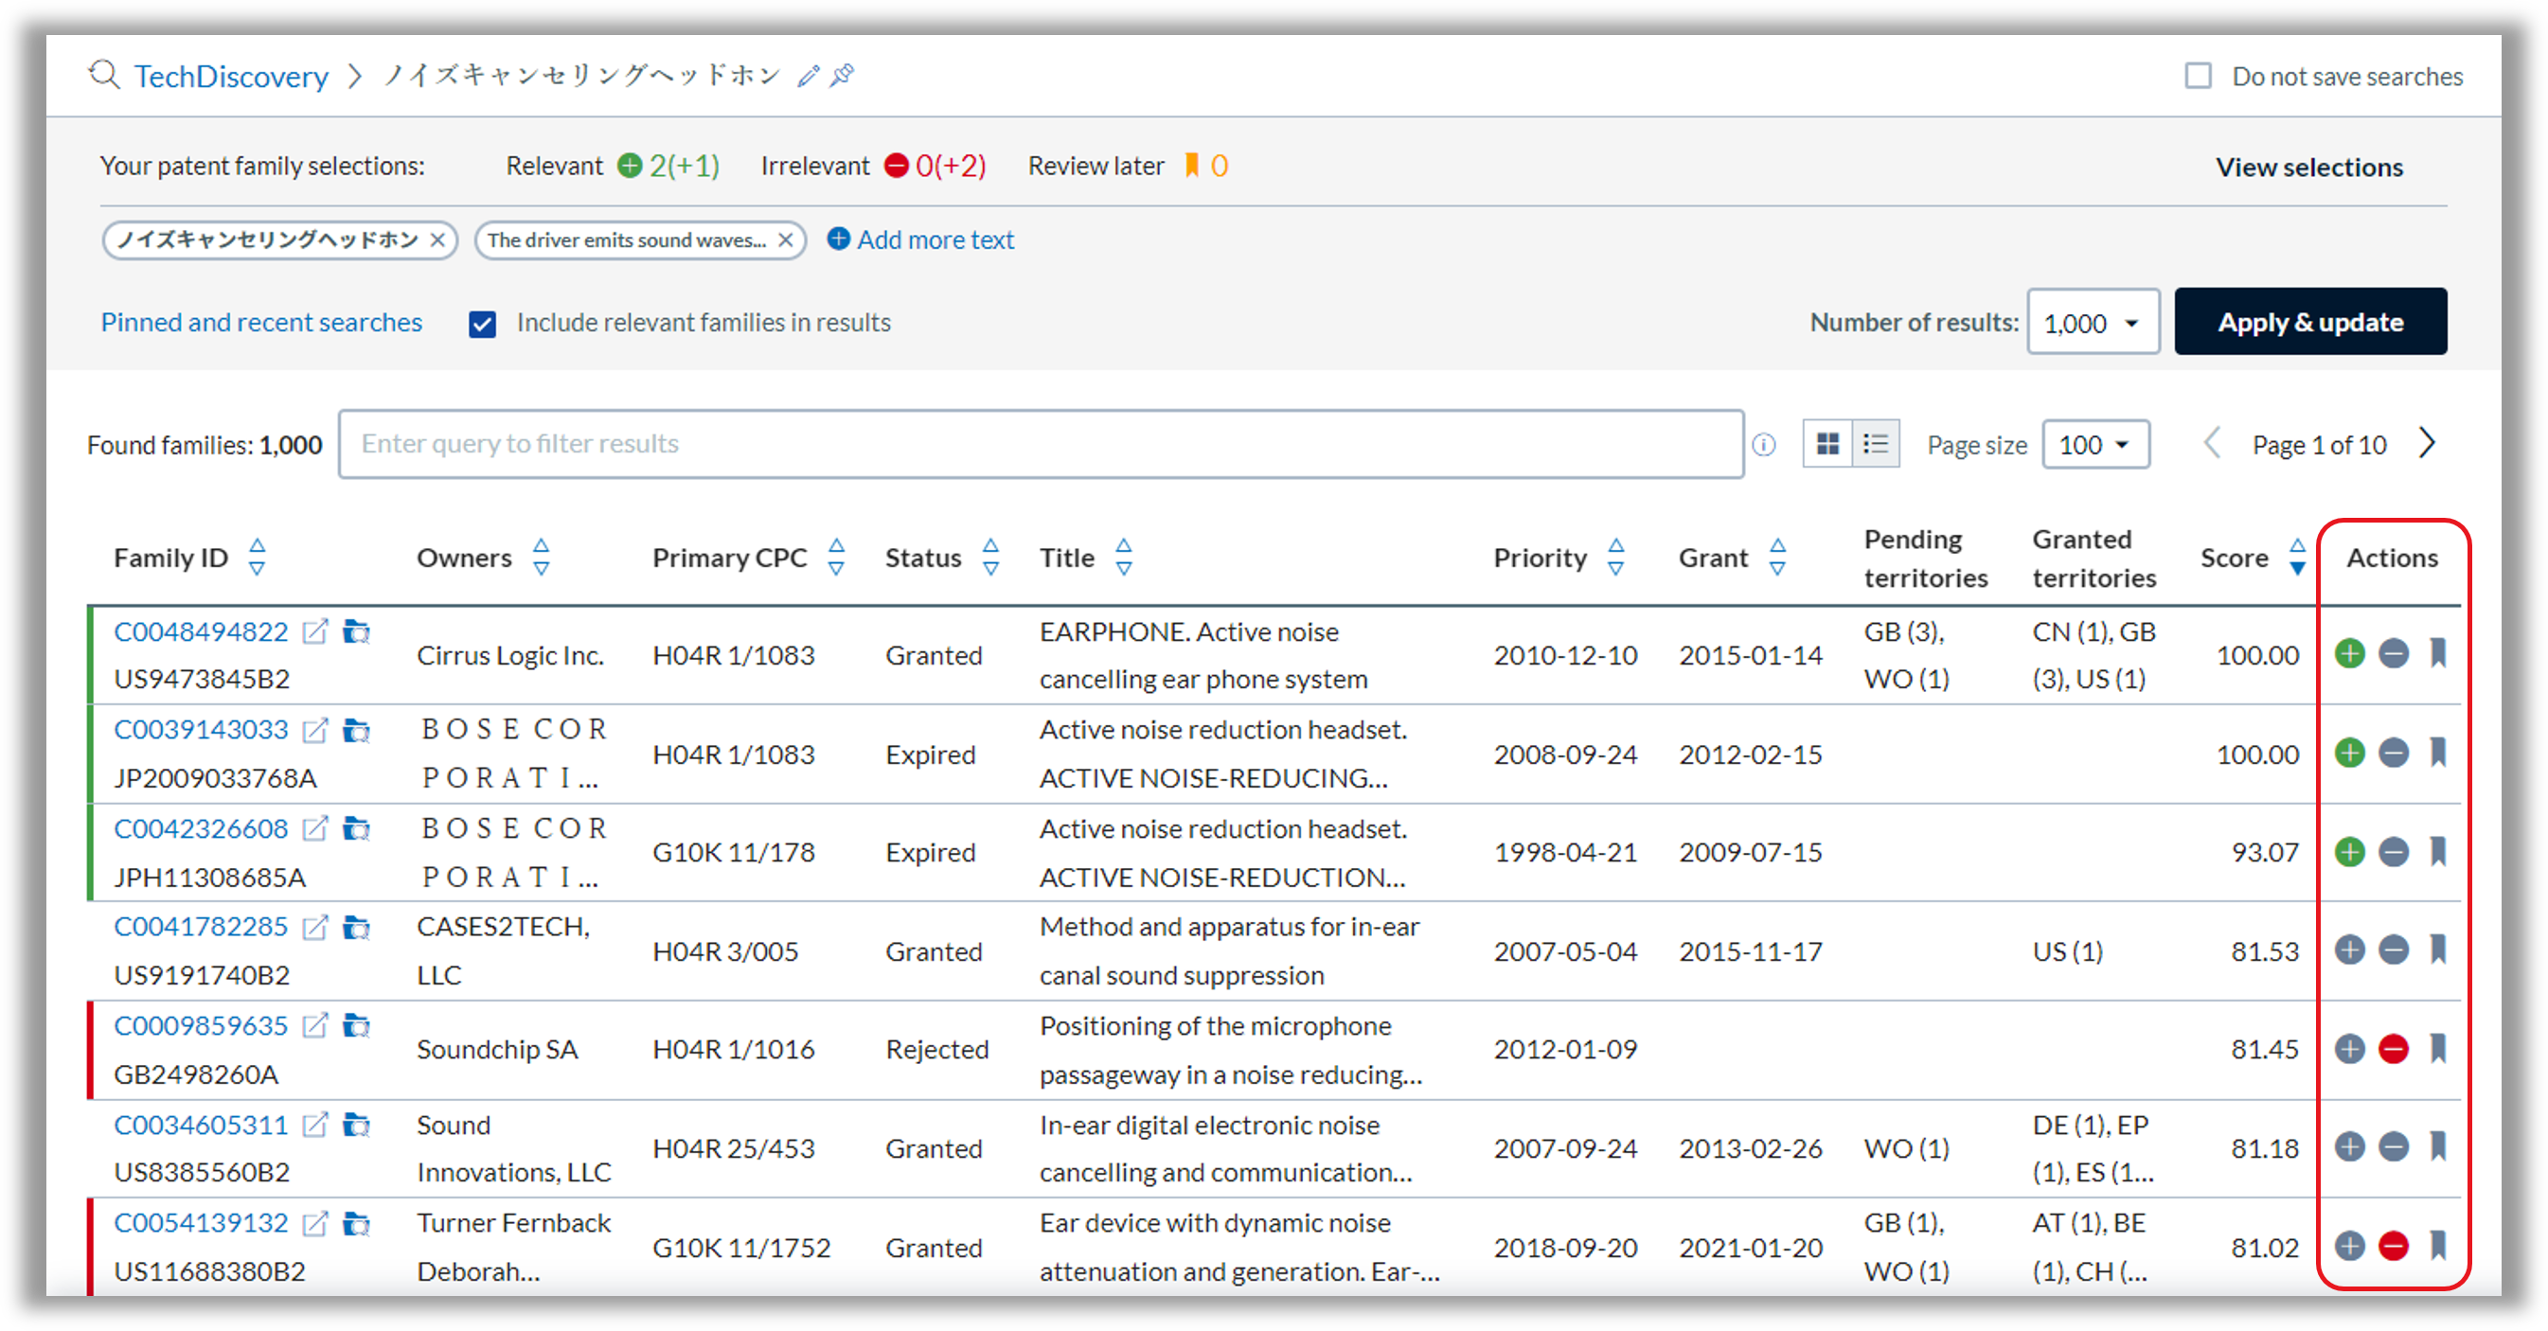Open family C0034605311 link
Screen dimensions: 2548x1331
201,1126
